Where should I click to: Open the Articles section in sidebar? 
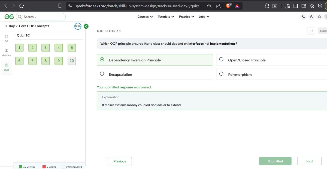tap(7, 53)
